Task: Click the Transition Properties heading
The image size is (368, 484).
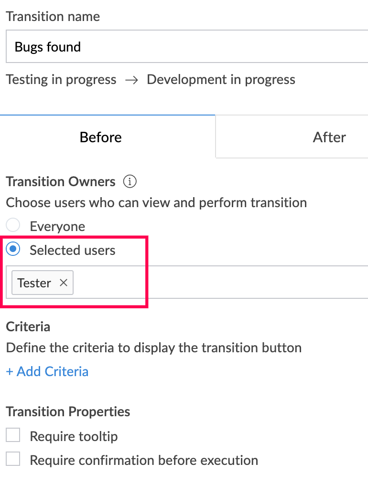Action: [x=68, y=412]
